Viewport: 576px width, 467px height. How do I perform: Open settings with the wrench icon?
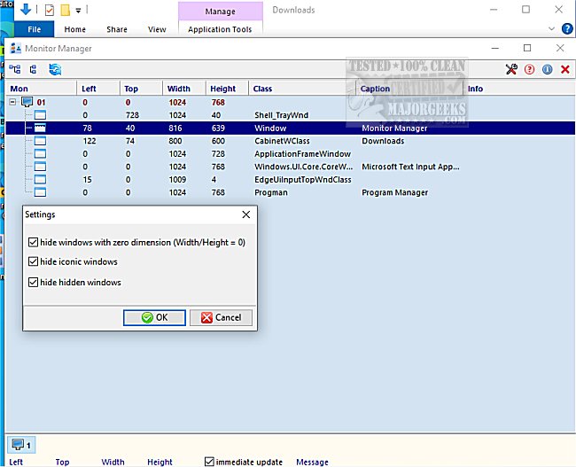point(510,69)
